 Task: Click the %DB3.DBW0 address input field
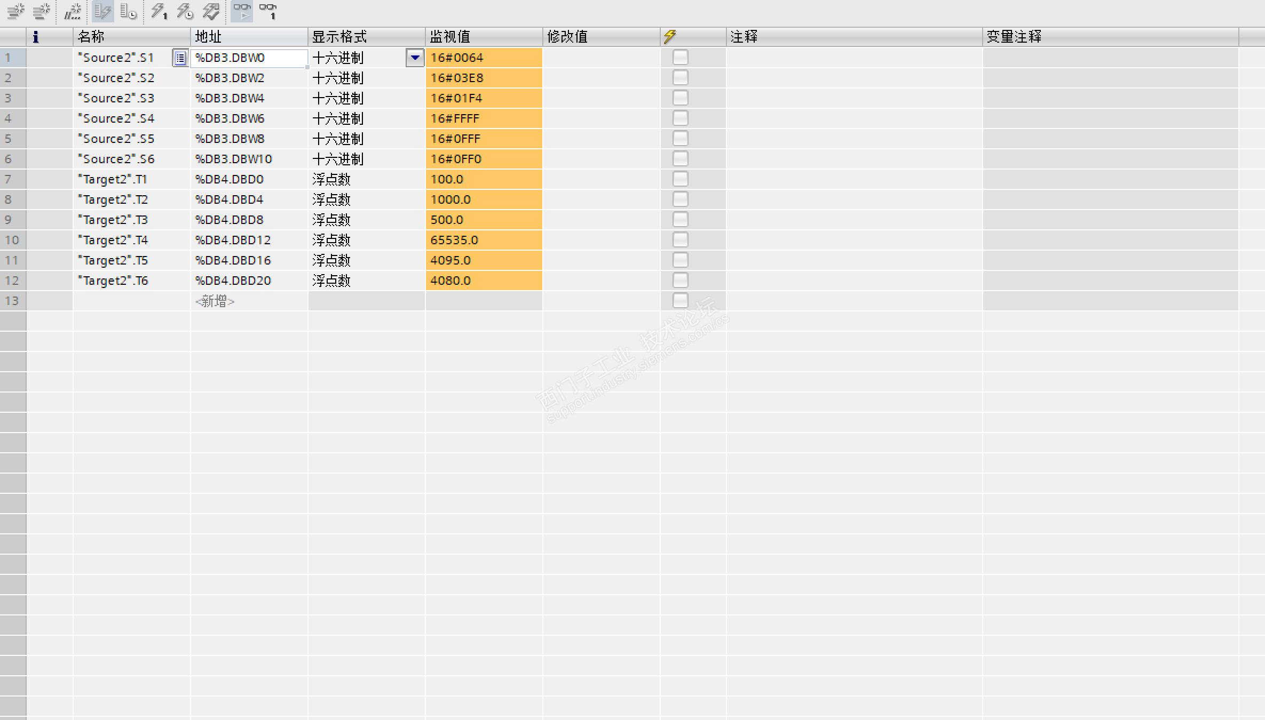(248, 58)
